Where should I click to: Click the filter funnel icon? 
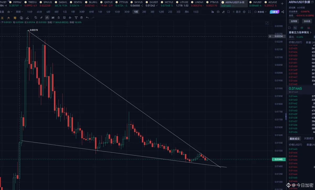pos(76,18)
